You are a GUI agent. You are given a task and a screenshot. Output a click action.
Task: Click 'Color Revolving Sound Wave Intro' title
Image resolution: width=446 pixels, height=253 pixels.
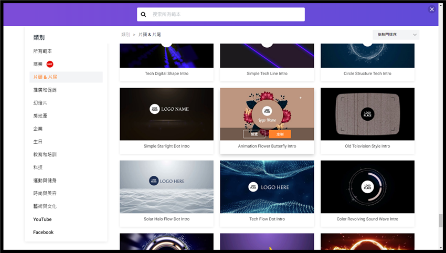367,219
